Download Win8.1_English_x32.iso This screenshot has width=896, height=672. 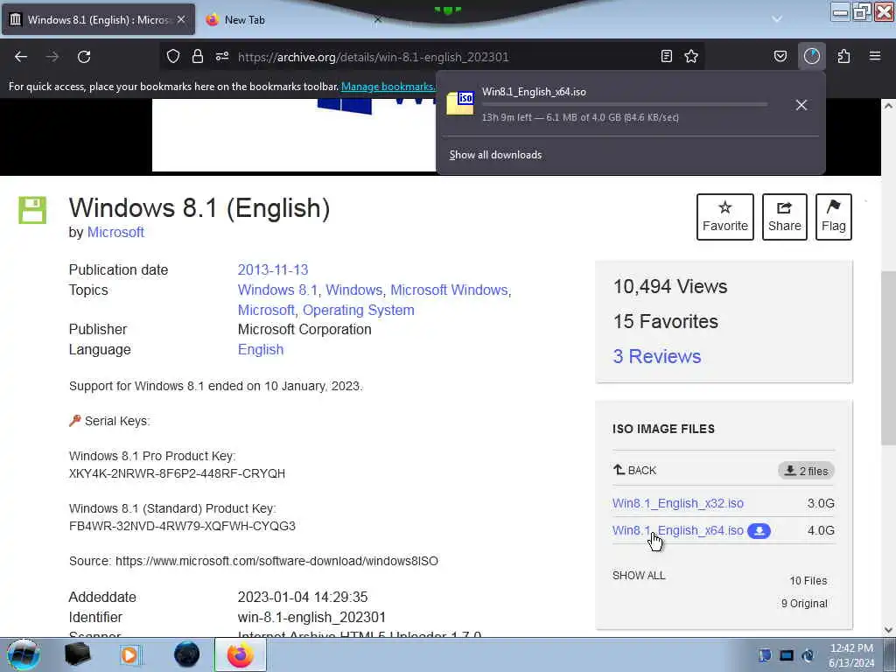(x=678, y=503)
